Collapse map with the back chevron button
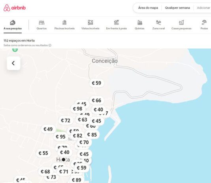The width and height of the screenshot is (211, 183). [13, 63]
